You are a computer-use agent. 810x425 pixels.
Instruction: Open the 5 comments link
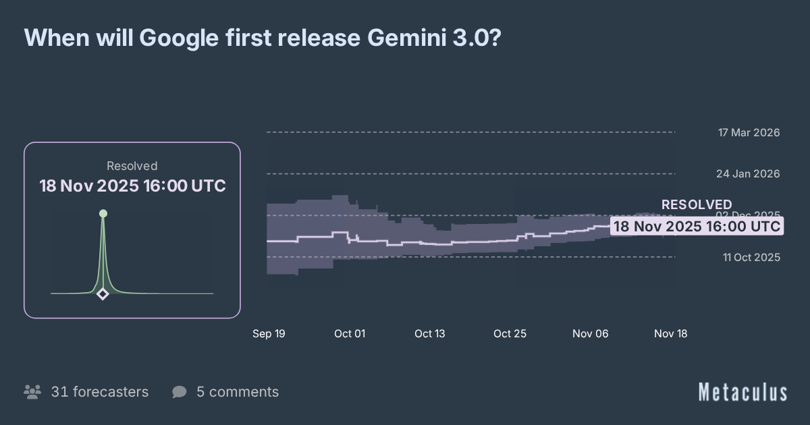click(x=237, y=392)
